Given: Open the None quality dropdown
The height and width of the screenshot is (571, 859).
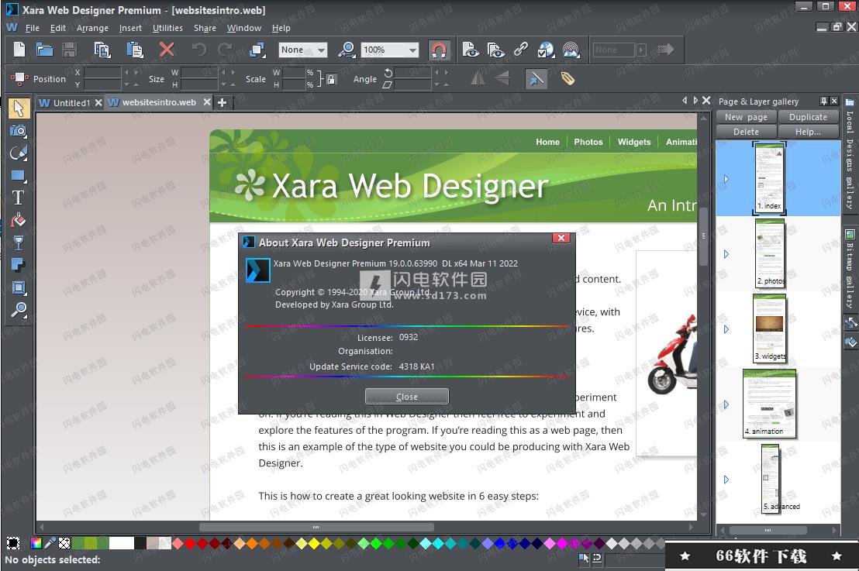Looking at the screenshot, I should 303,50.
